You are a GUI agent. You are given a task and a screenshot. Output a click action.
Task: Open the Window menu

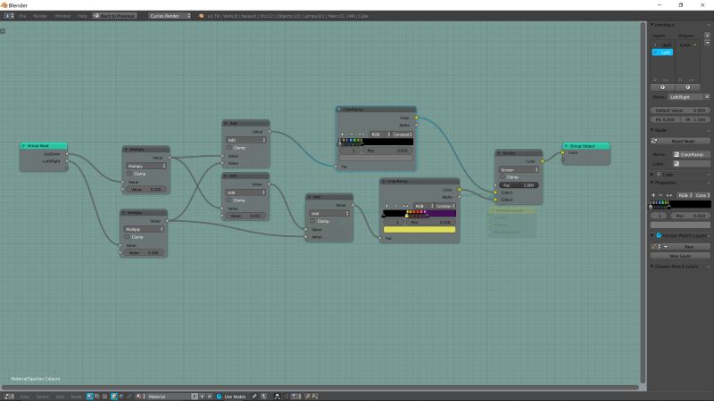62,16
